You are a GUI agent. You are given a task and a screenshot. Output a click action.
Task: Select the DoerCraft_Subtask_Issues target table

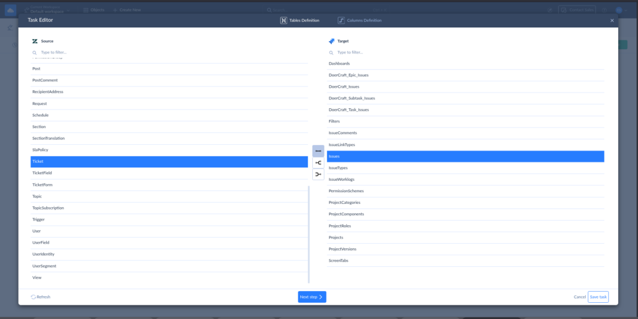click(465, 99)
